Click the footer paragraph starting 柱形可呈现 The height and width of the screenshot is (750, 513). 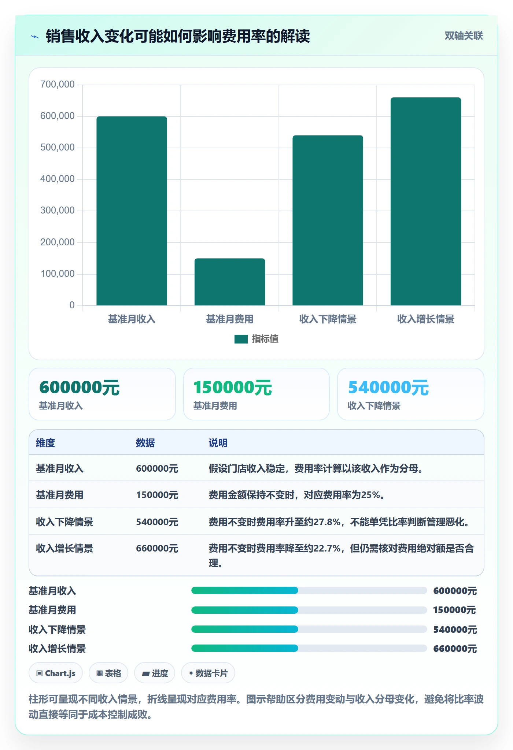256,707
